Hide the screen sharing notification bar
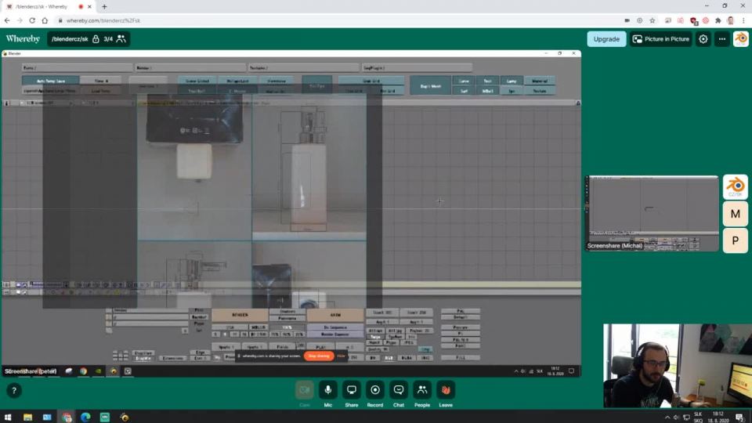This screenshot has height=423, width=752. tap(341, 356)
